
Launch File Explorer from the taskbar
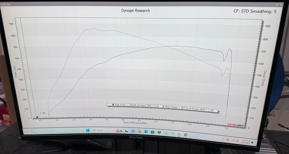click(x=140, y=131)
